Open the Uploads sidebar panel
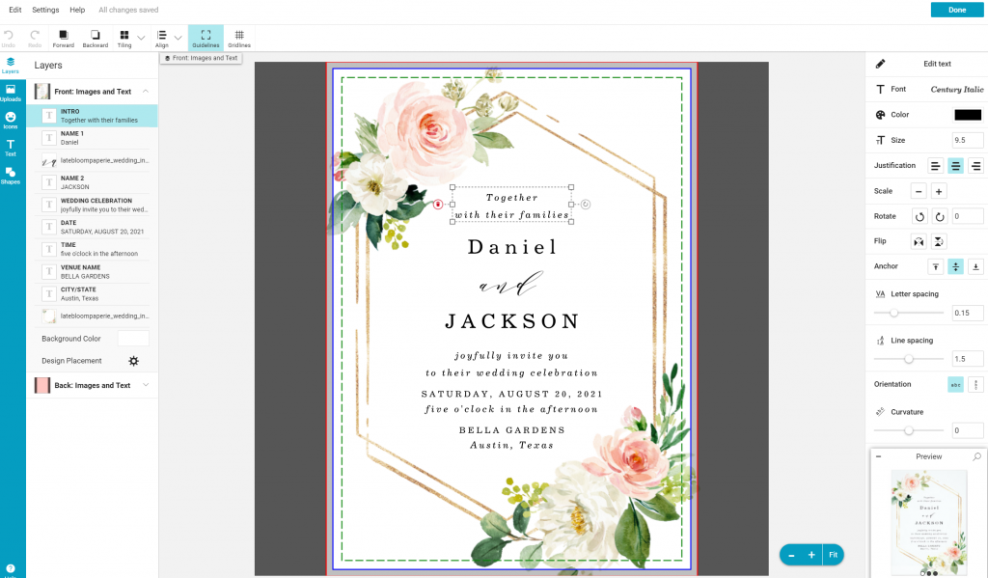Image resolution: width=988 pixels, height=578 pixels. (x=10, y=93)
